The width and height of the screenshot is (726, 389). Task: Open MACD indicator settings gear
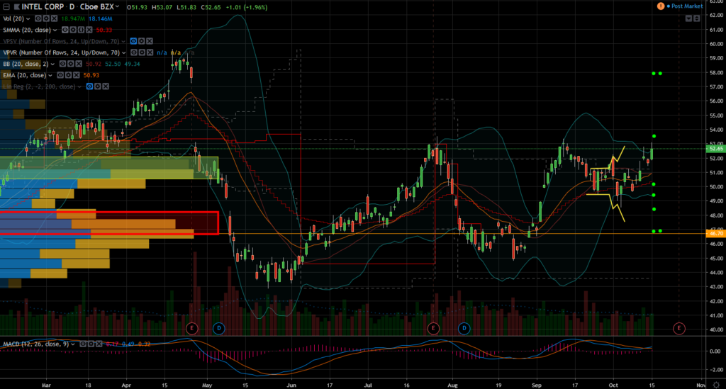(90, 344)
